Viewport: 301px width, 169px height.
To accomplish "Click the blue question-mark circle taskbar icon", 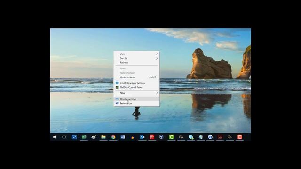I will pos(210,137).
